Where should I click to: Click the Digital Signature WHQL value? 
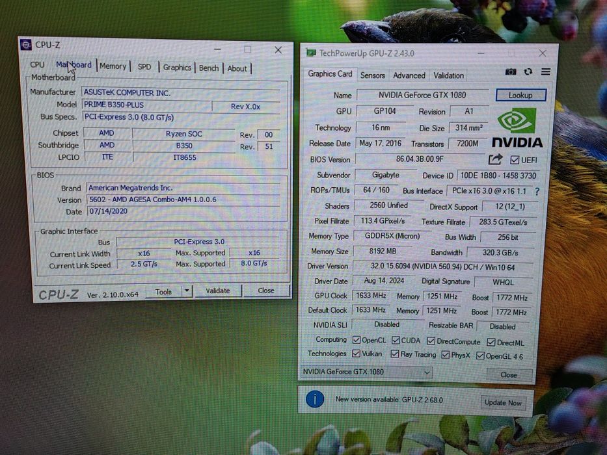click(x=503, y=283)
